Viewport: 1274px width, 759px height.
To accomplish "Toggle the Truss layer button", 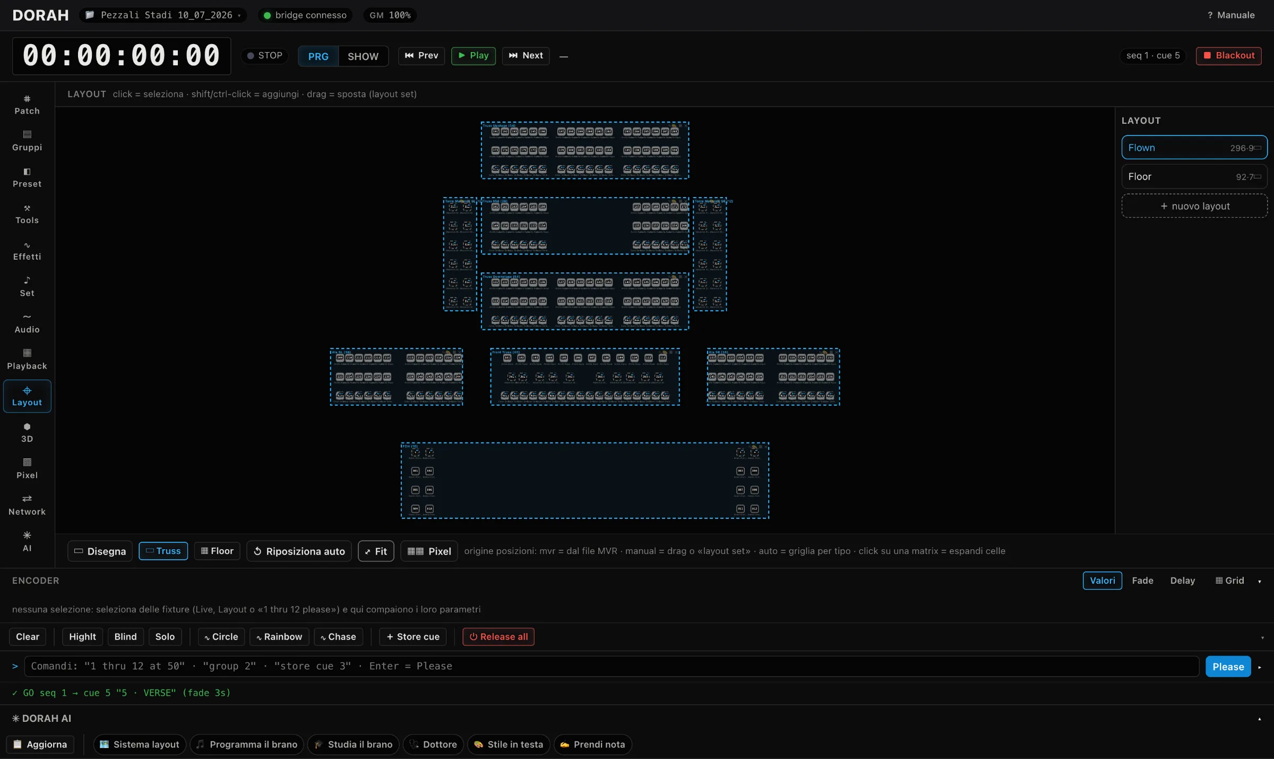I will pos(163,551).
